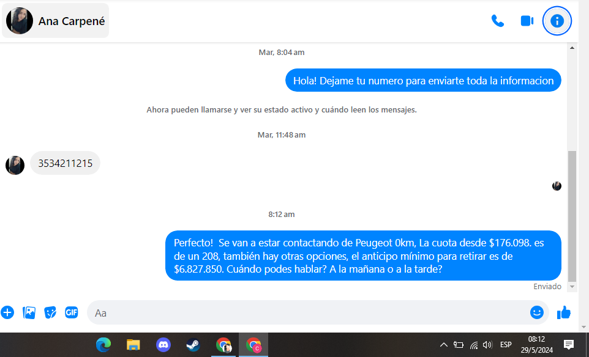589x357 pixels.
Task: Open Discord from the taskbar
Action: [x=163, y=345]
